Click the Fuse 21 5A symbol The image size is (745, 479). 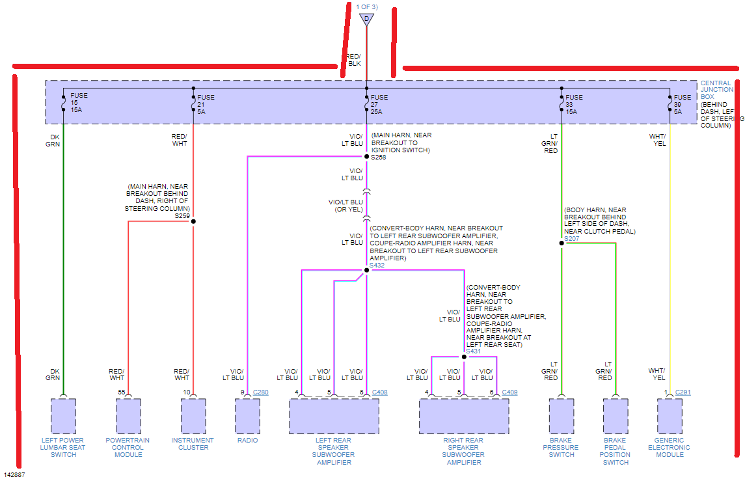click(193, 103)
